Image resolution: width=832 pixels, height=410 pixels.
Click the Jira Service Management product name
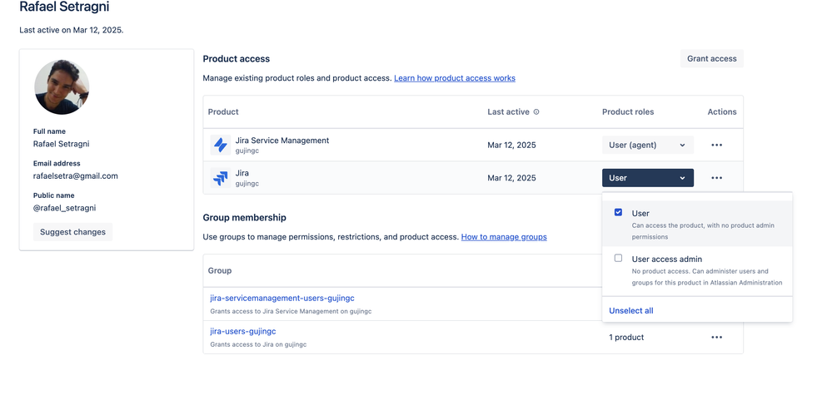click(x=282, y=141)
